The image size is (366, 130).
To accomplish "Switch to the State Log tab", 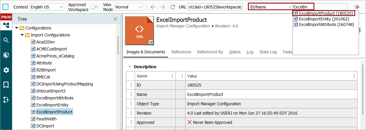I will pos(268,52).
